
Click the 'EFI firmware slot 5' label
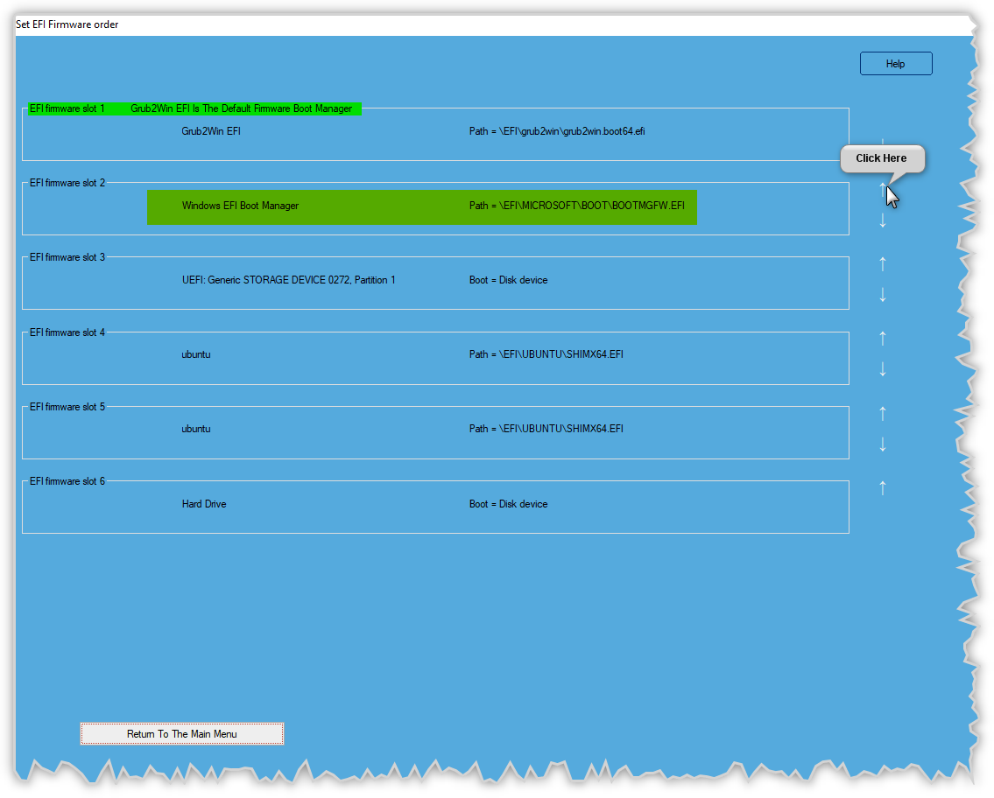tap(67, 407)
